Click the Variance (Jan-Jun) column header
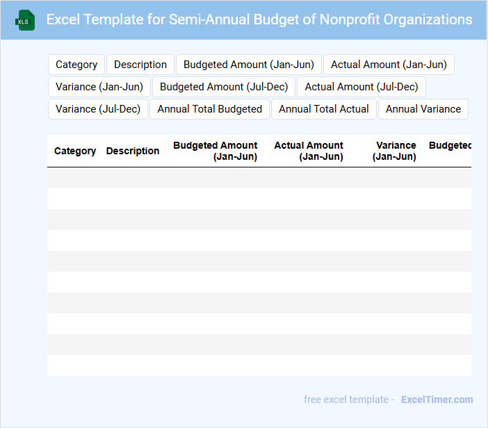Viewport: 488px width, 428px height. [x=395, y=151]
